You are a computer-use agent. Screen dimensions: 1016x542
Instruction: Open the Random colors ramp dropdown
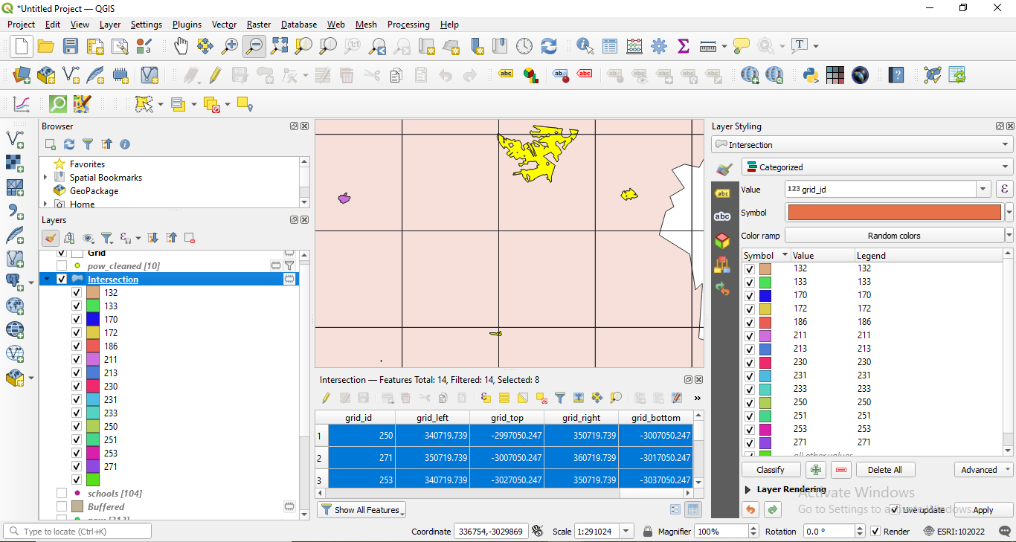coord(1009,236)
